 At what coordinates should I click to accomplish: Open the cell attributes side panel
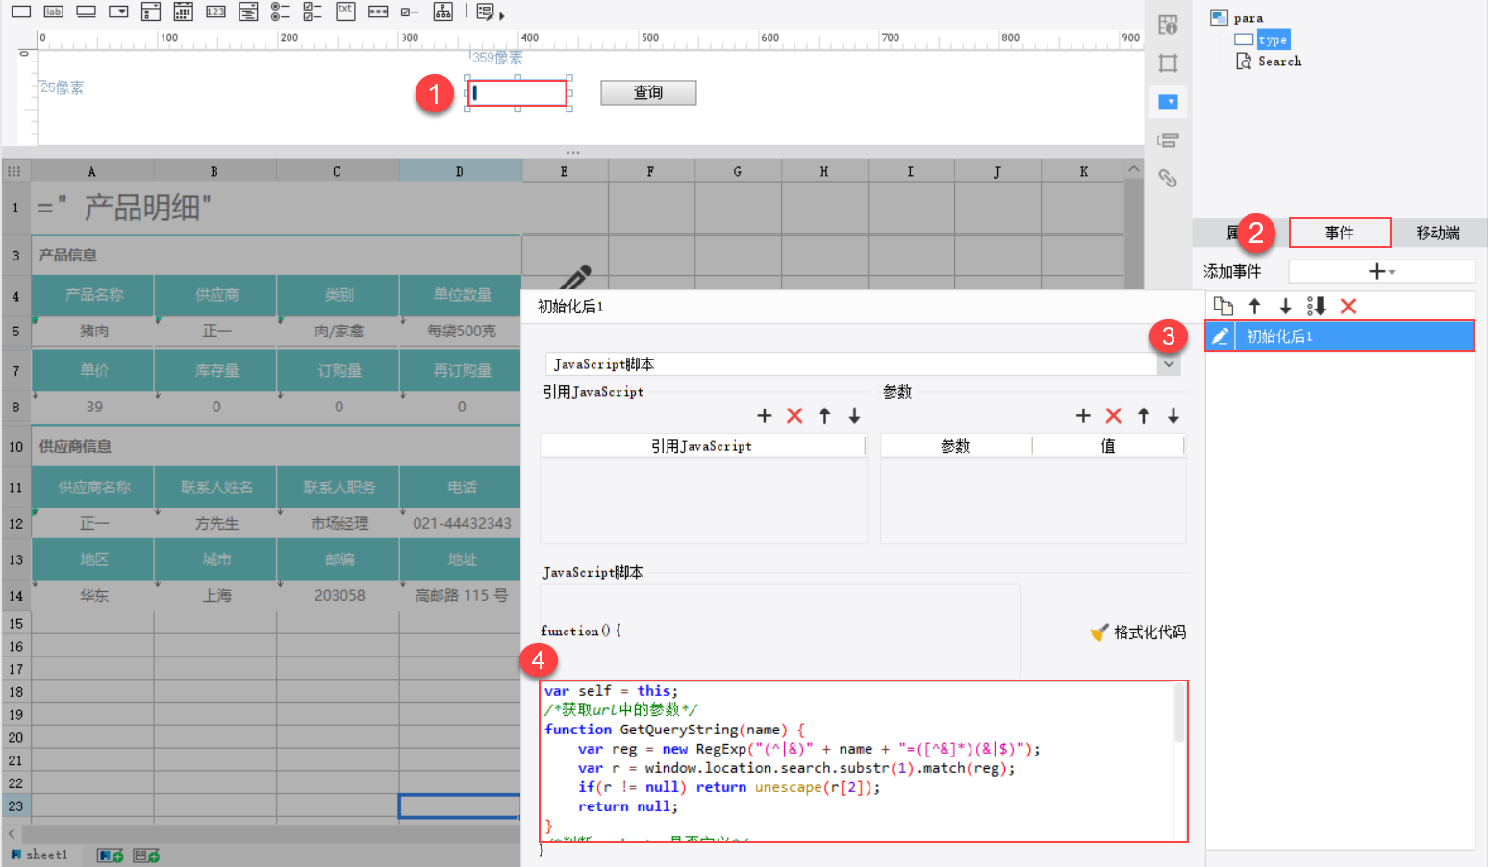coord(1168,63)
